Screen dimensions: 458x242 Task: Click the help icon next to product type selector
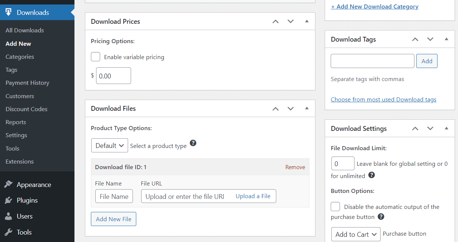[193, 143]
